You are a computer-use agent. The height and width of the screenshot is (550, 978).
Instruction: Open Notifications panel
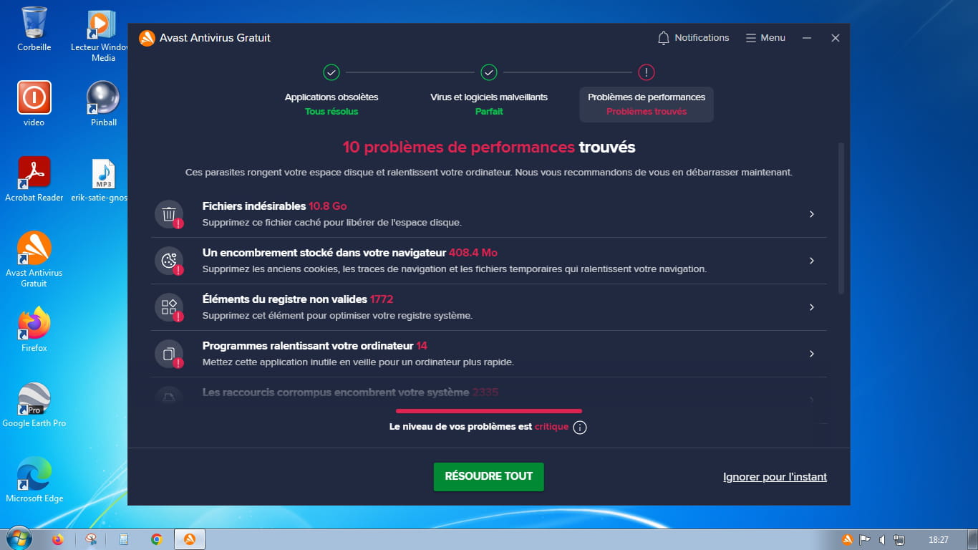[693, 38]
